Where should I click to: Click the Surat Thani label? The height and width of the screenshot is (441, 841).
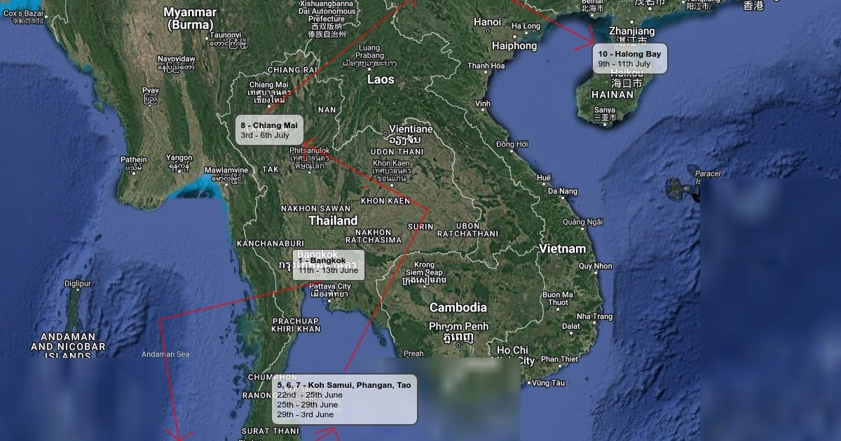tap(270, 431)
